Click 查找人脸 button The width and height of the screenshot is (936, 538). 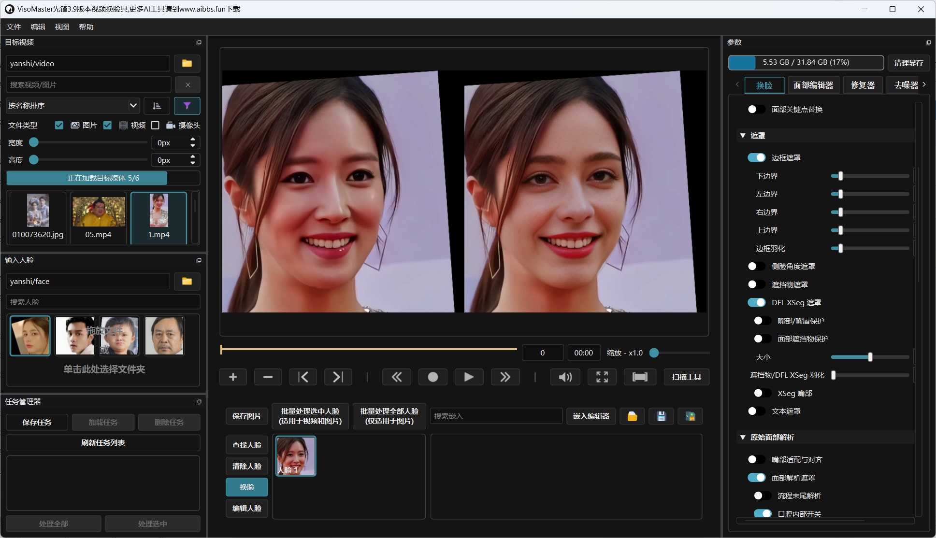[246, 445]
